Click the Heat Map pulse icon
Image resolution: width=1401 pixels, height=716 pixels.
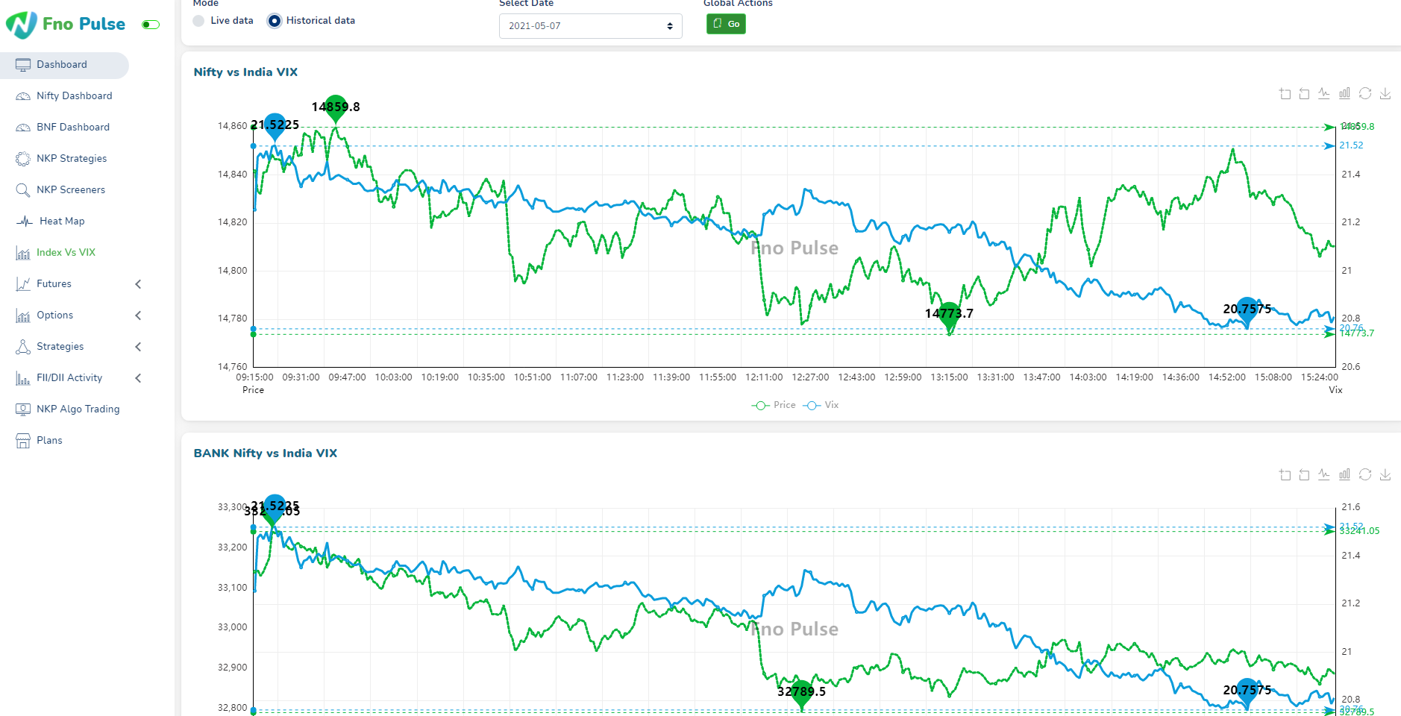[x=25, y=222]
